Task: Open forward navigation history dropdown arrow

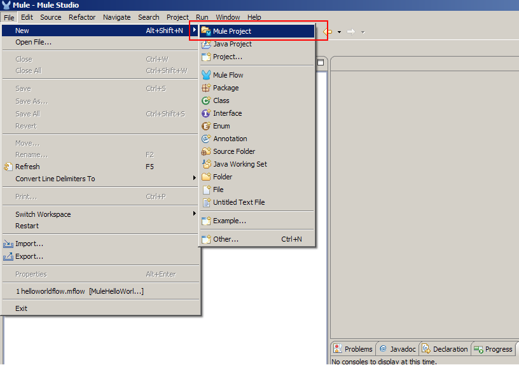Action: point(363,32)
